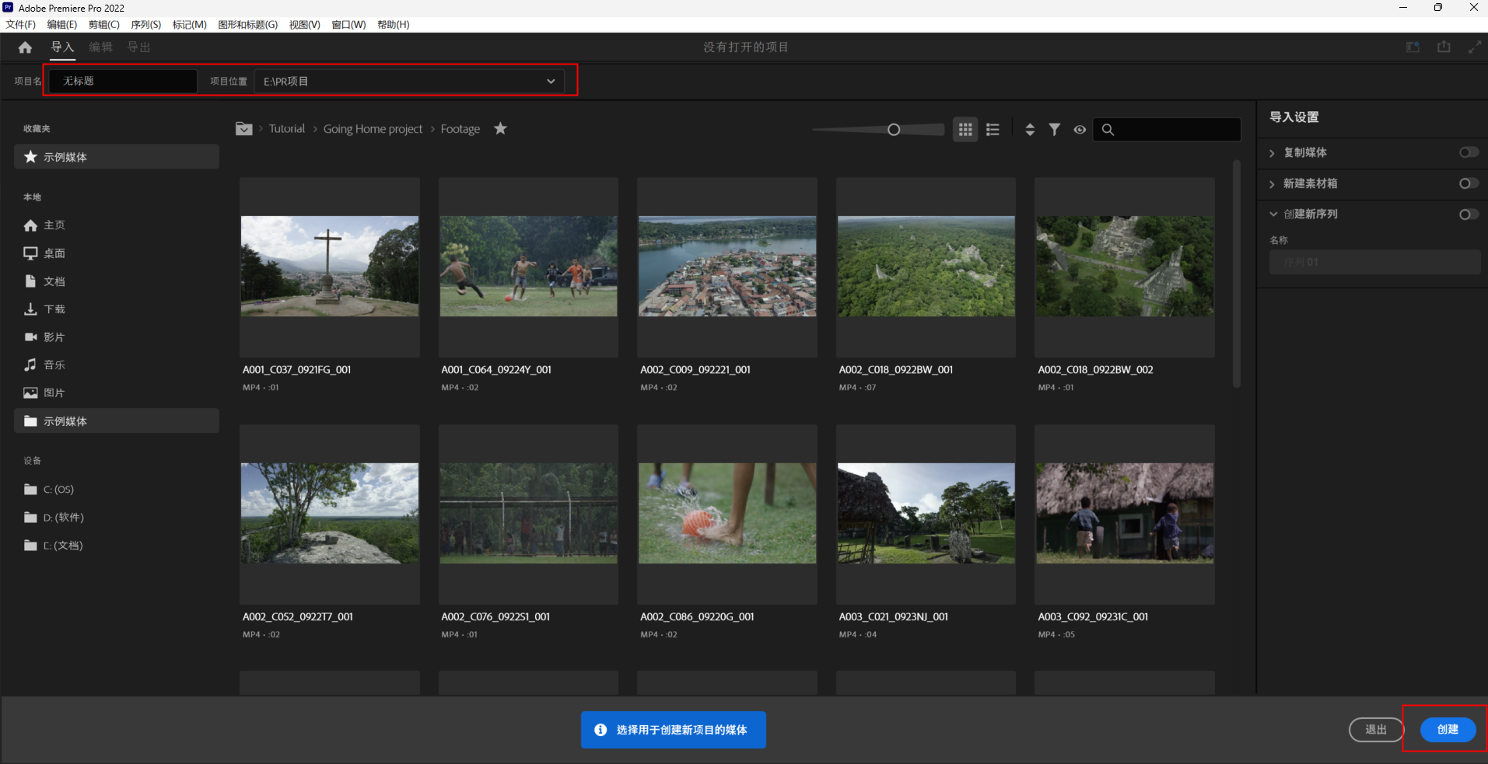This screenshot has height=764, width=1488.
Task: Expand the 复制媒体 section chevron
Action: point(1273,153)
